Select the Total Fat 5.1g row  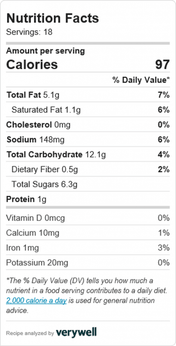(88, 95)
